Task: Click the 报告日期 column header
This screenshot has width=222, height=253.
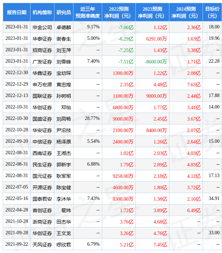Action: click(17, 12)
